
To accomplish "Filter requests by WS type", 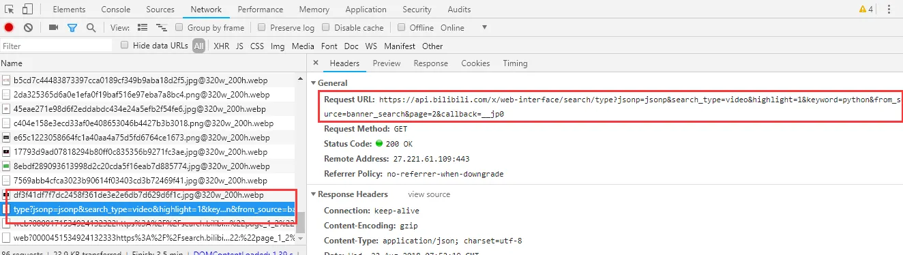I will point(371,46).
